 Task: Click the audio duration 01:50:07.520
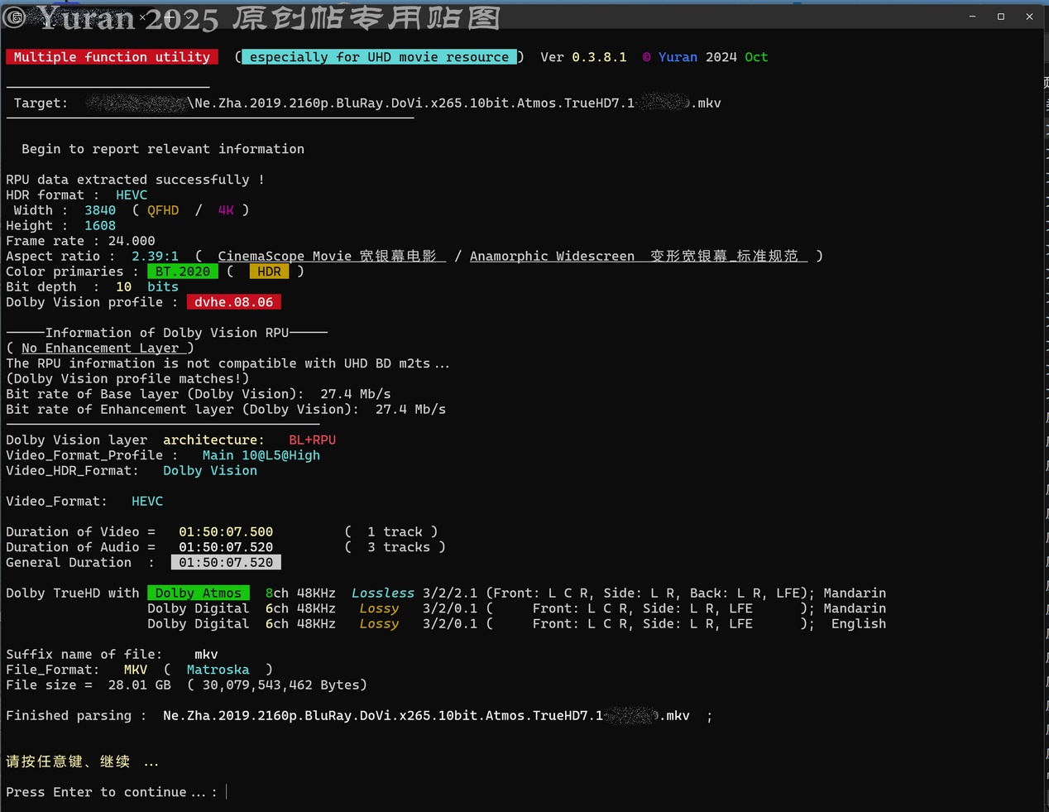[226, 547]
